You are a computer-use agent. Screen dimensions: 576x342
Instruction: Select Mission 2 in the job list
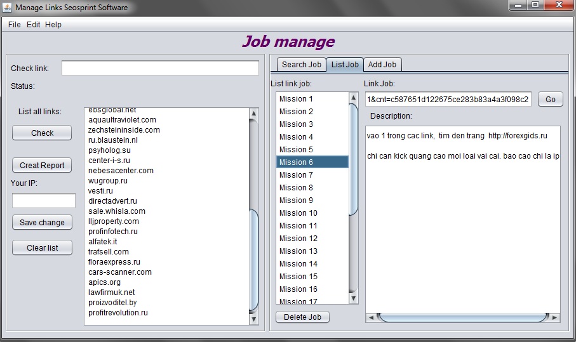(312, 112)
